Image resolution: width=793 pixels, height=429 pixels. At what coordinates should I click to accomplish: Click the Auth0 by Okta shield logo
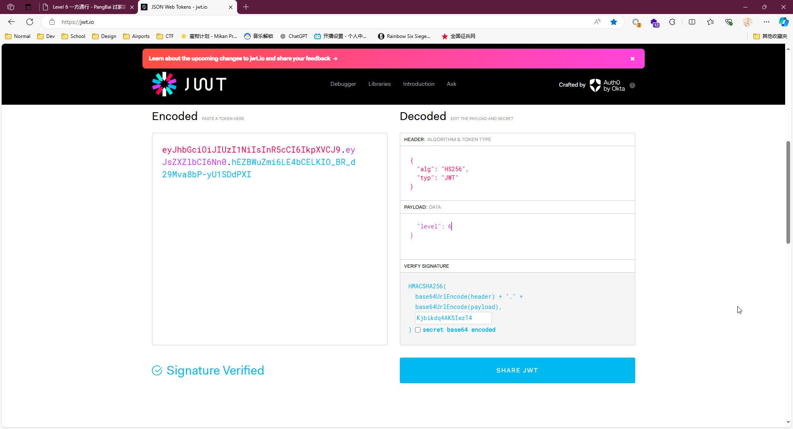click(595, 85)
